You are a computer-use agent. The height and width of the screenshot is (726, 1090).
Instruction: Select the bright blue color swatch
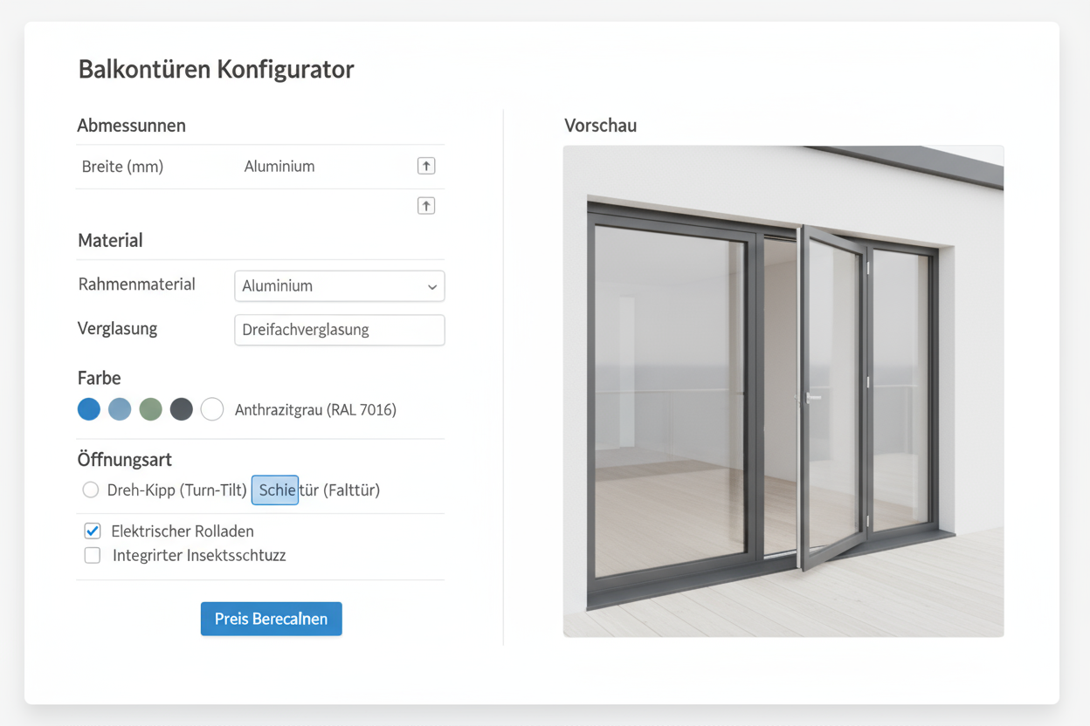click(89, 408)
